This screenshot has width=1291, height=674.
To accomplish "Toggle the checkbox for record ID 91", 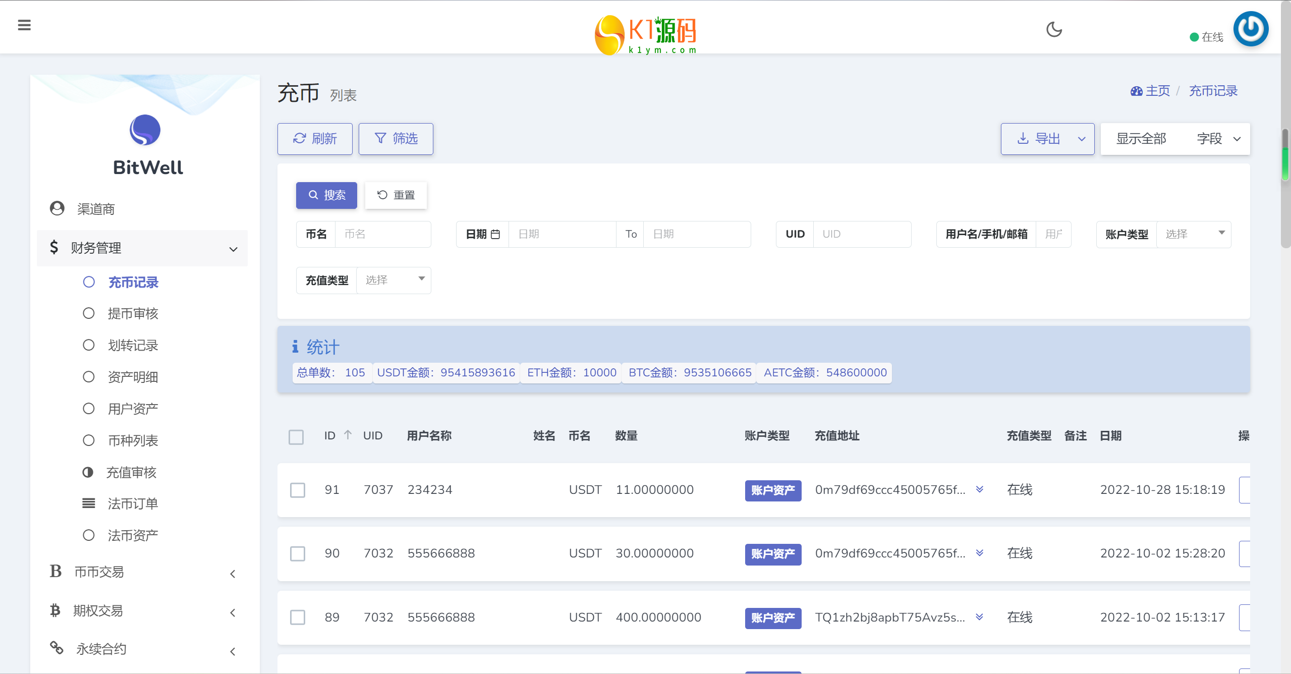I will [297, 489].
